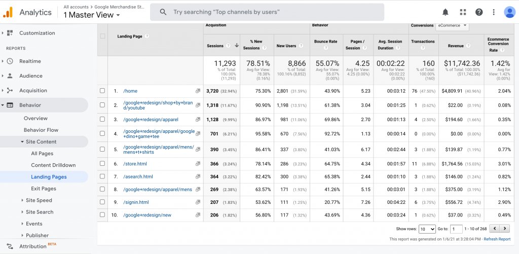
Task: Open the /store.html landing page link
Action: (x=135, y=164)
